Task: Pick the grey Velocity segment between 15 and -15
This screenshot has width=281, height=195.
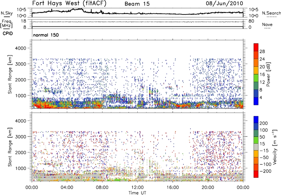Action: [x=256, y=147]
